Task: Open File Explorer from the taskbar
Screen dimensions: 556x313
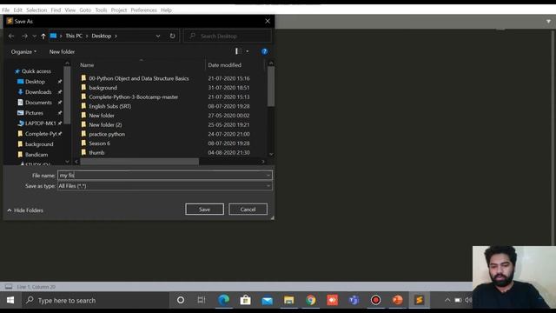Action: click(288, 300)
